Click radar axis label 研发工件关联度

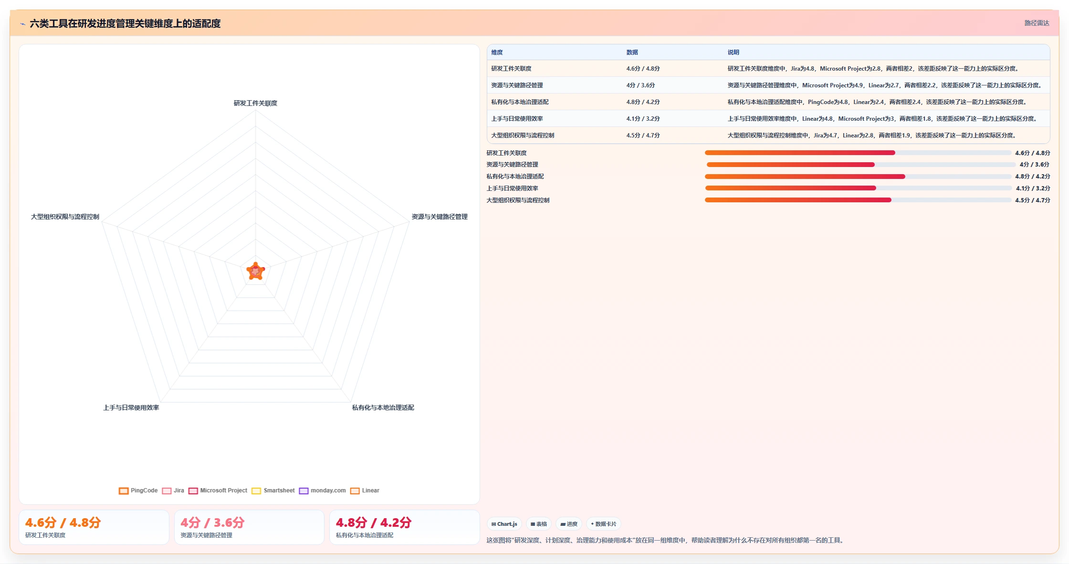[255, 103]
